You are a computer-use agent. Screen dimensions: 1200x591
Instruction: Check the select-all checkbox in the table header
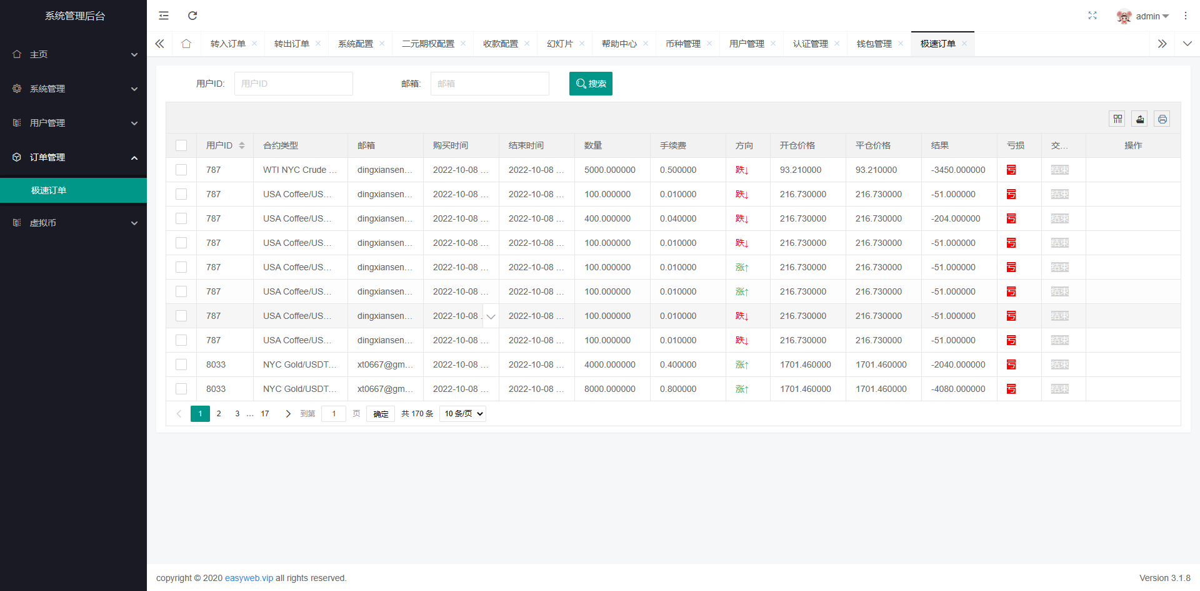click(181, 145)
